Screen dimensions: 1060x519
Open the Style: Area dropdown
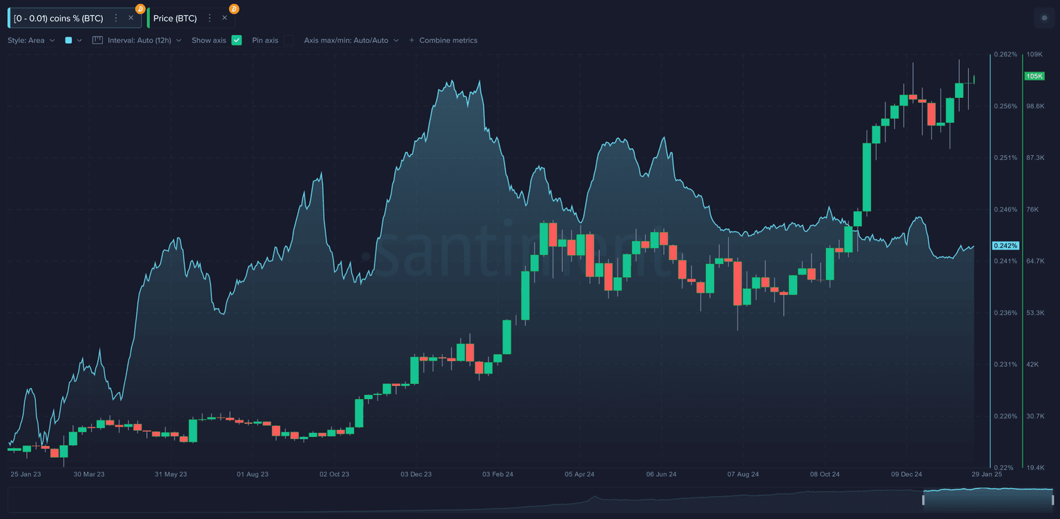click(31, 40)
